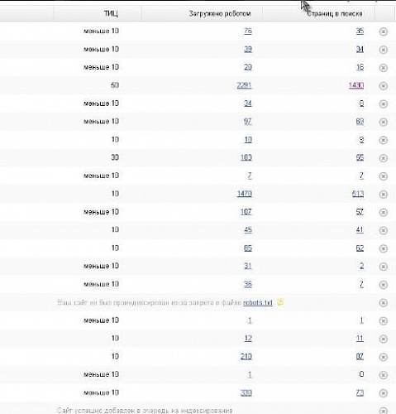Remove the row with 330 loaded pages

coord(383,393)
